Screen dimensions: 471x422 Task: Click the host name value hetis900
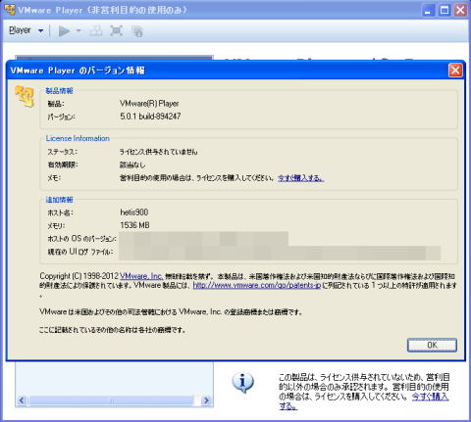click(x=134, y=212)
